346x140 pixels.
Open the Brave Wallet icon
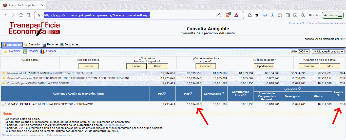click(295, 15)
